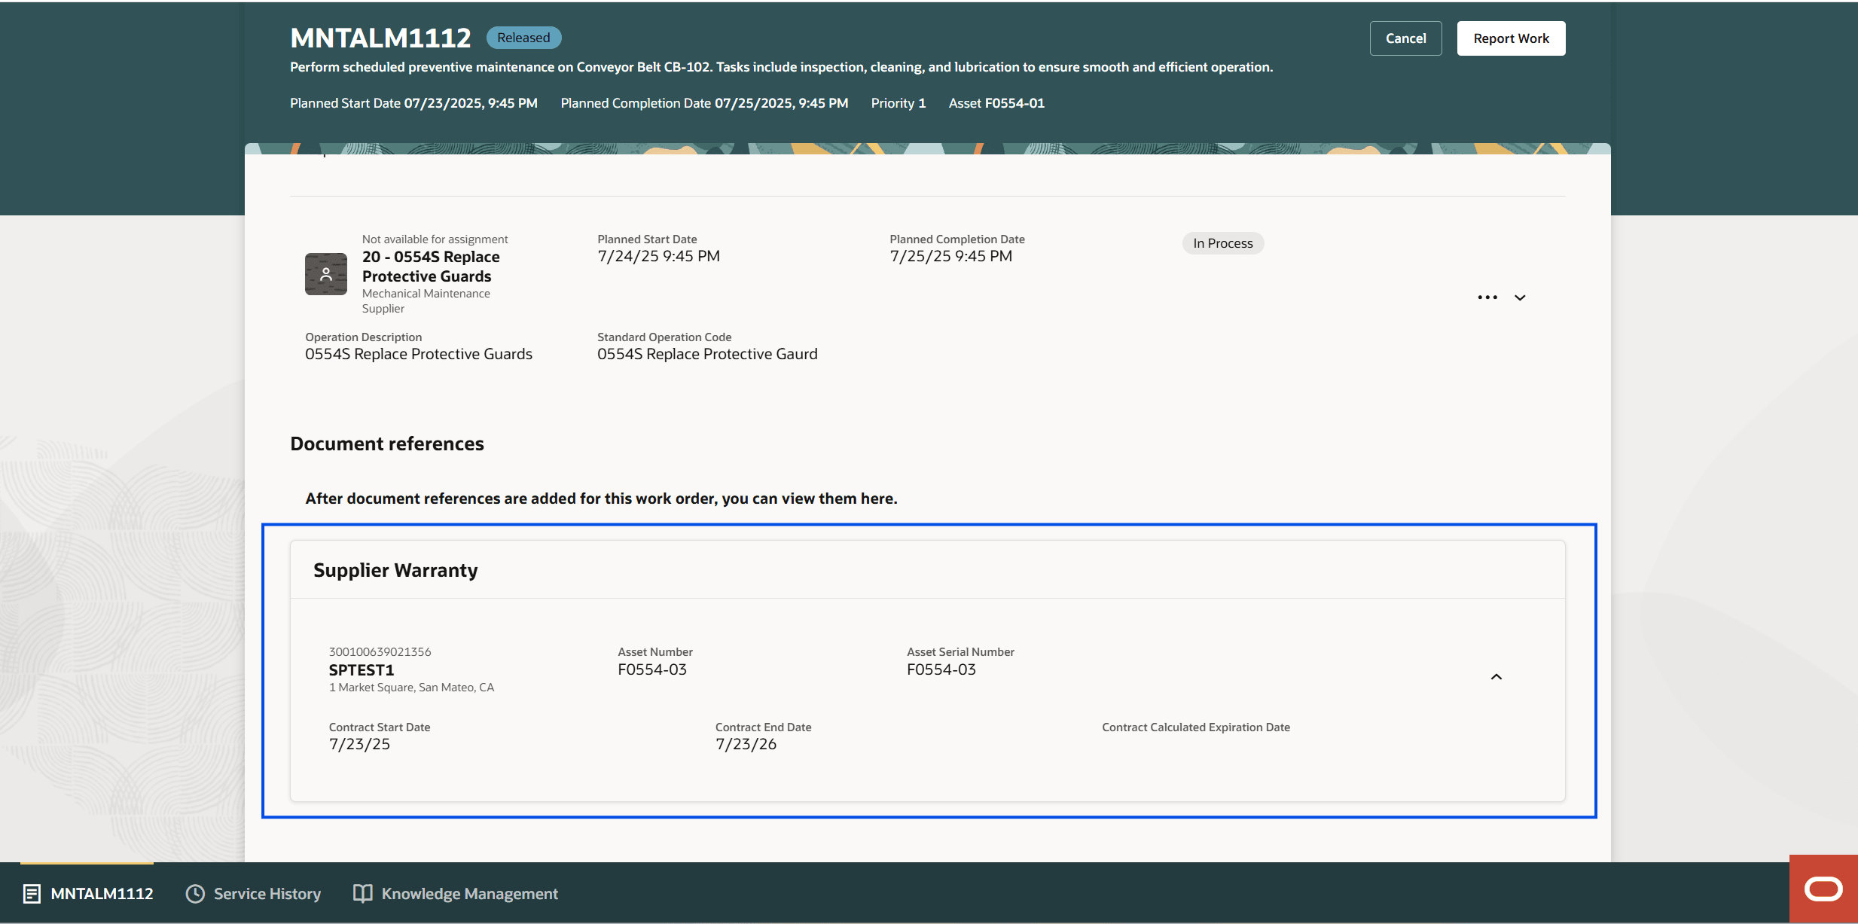Click the Contract End Date 7/23/26 value
This screenshot has height=924, width=1858.
746,744
